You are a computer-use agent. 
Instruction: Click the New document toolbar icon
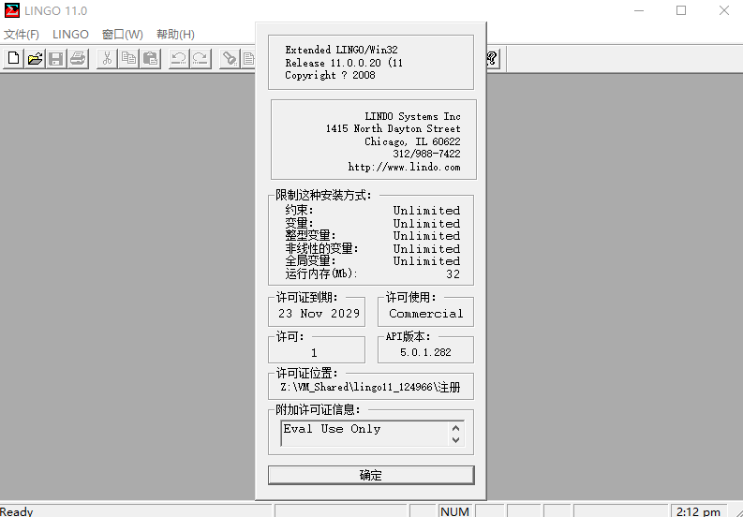(14, 59)
